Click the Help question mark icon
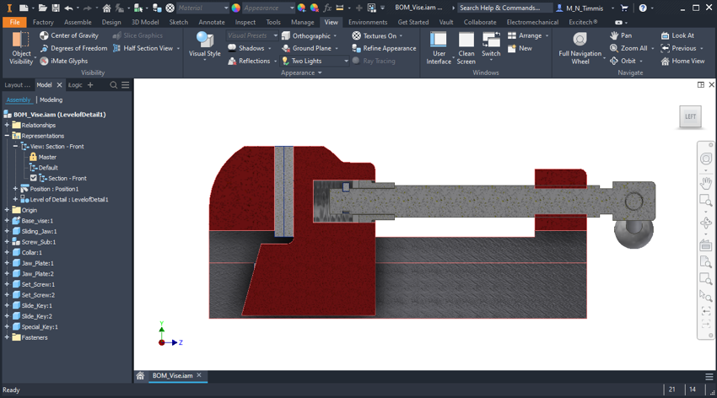 [x=643, y=8]
